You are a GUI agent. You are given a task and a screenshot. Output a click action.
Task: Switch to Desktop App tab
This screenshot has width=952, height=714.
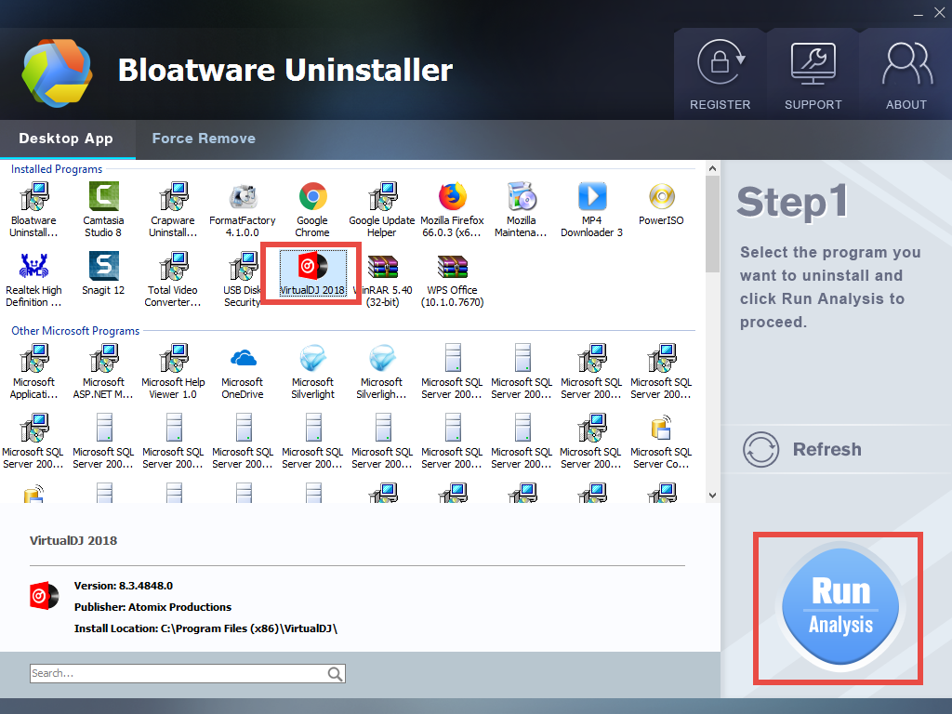tap(66, 139)
